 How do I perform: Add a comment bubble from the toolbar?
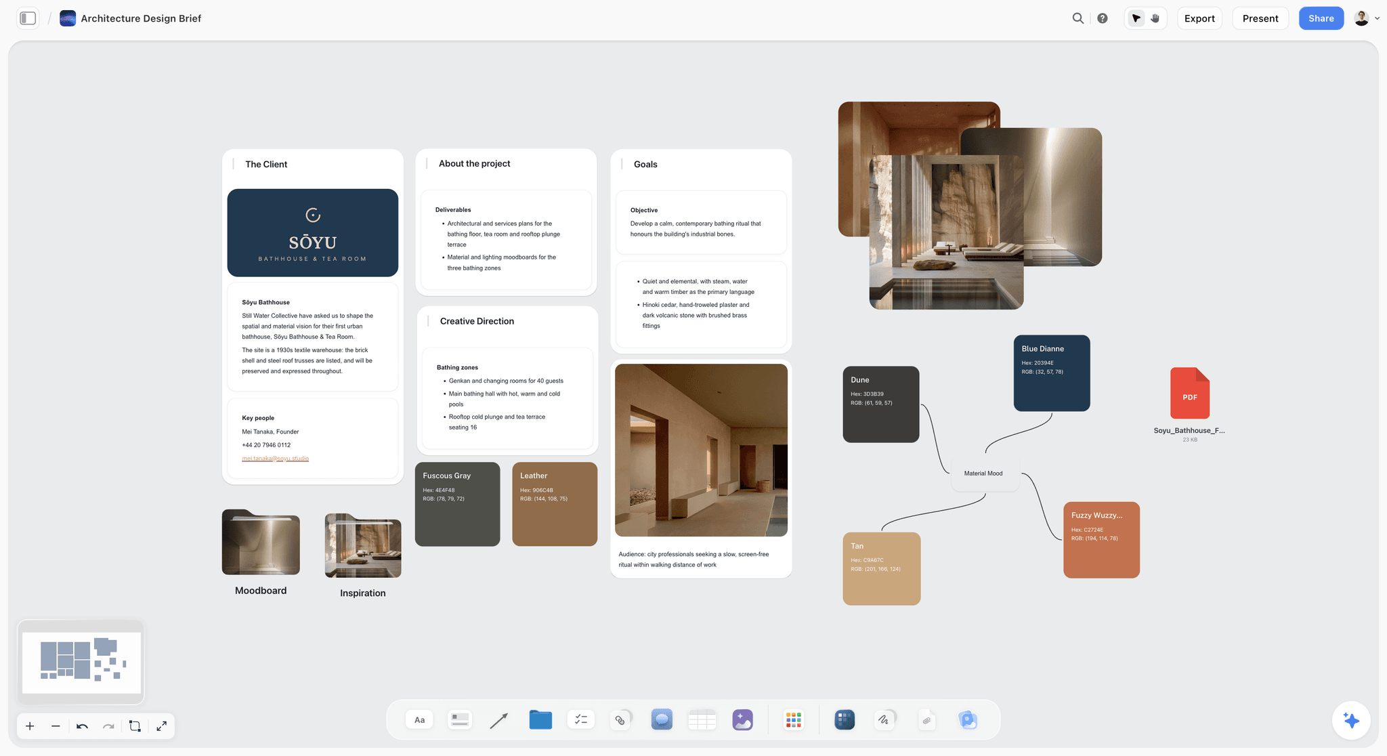pos(662,719)
